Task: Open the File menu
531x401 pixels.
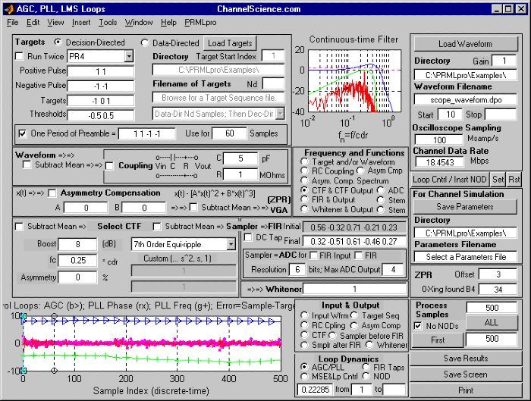Action: click(13, 22)
